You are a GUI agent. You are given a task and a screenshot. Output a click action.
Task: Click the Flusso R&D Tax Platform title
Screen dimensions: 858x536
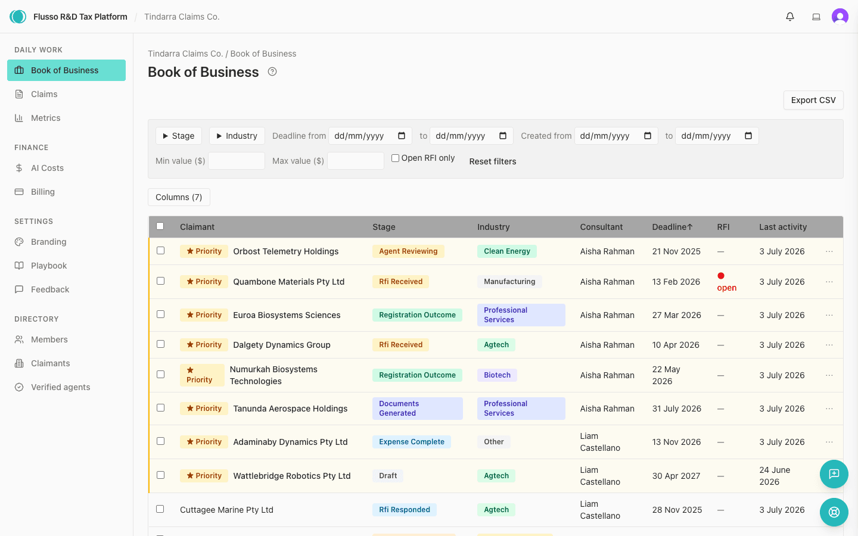coord(80,17)
